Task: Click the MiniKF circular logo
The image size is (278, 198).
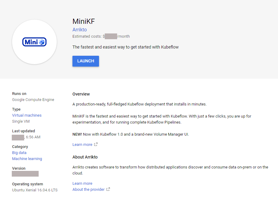Action: (x=34, y=42)
